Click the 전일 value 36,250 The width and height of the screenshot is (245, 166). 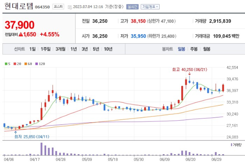pyautogui.click(x=100, y=21)
